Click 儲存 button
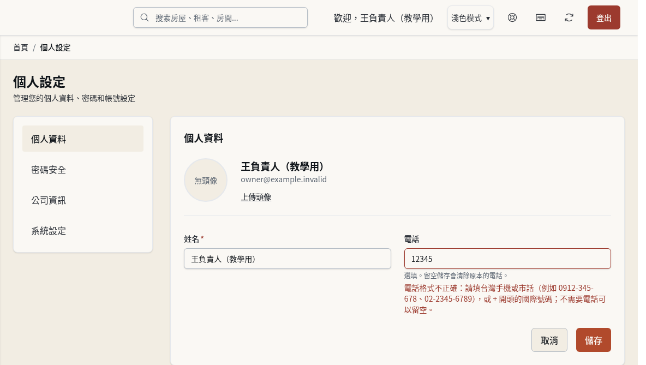 tap(593, 340)
